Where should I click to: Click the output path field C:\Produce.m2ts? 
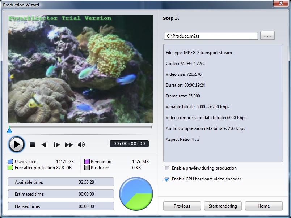[x=211, y=36]
